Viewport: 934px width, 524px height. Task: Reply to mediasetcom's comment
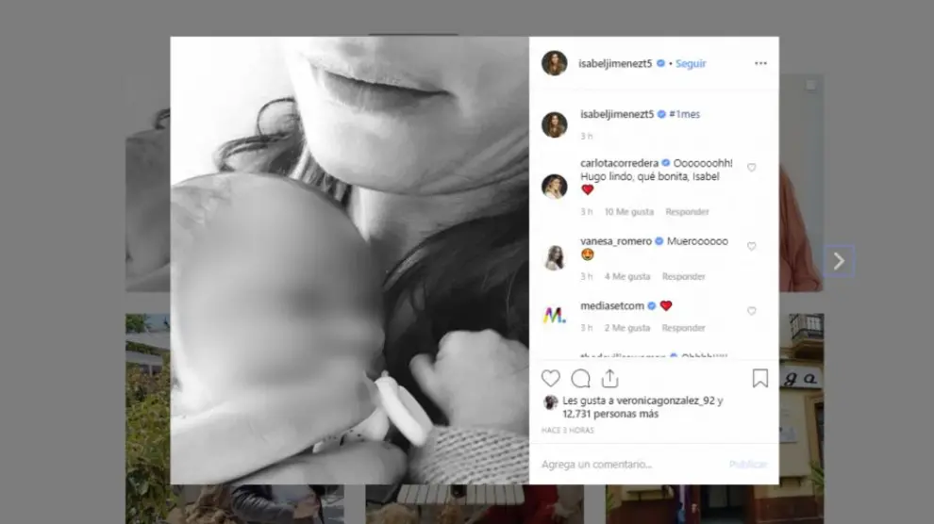click(x=683, y=328)
